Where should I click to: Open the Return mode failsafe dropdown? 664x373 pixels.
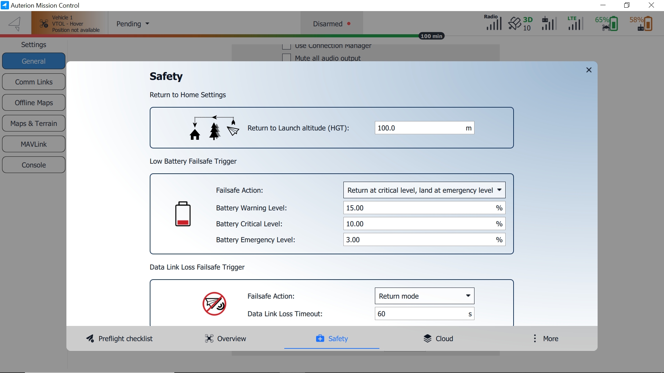tap(424, 296)
